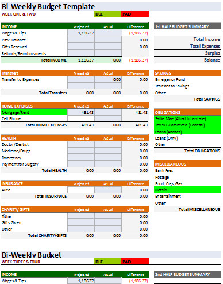Click the Projected cell for Prev. Balance
The height and width of the screenshot is (284, 223).
81,40
